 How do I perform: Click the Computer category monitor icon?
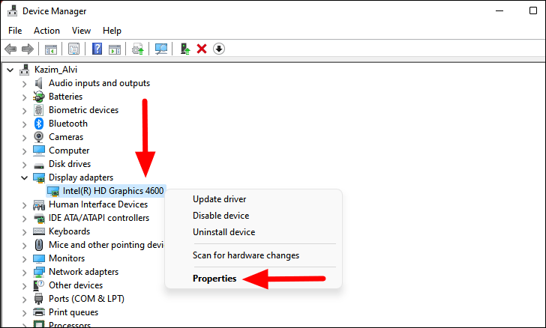pyautogui.click(x=39, y=151)
